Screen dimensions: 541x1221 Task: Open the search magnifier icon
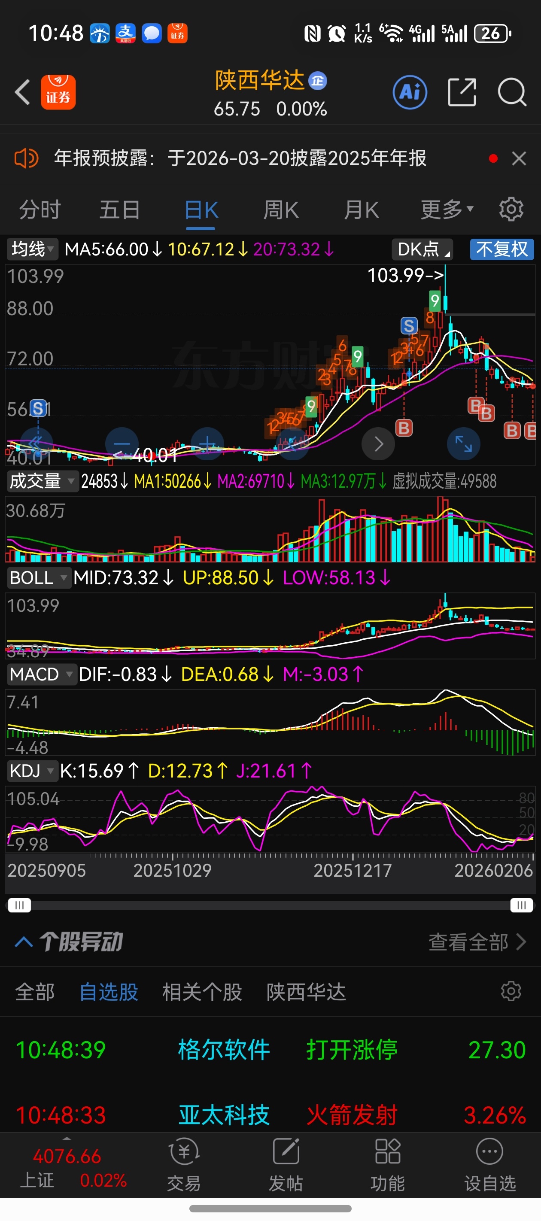[x=513, y=92]
